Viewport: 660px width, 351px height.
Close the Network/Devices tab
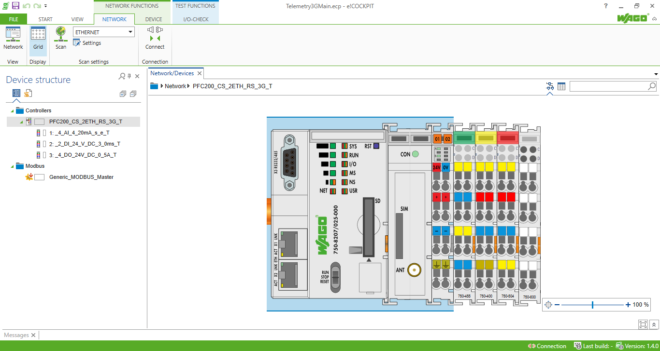199,74
